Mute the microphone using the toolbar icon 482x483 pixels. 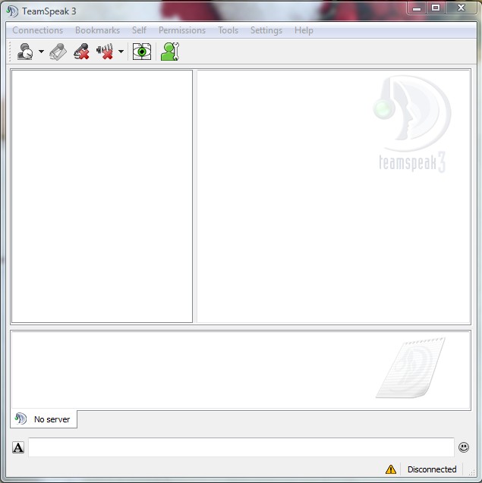(x=81, y=52)
